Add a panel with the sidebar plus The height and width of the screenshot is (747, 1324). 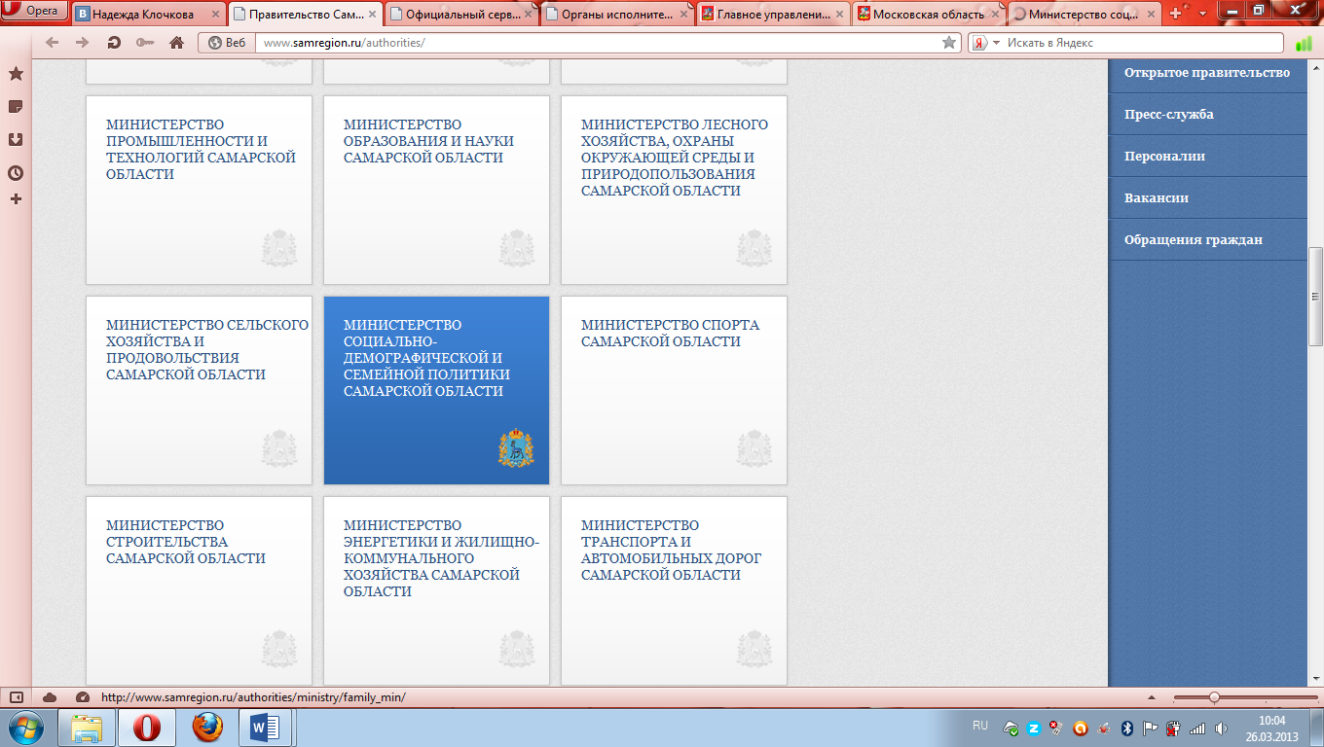[x=16, y=199]
